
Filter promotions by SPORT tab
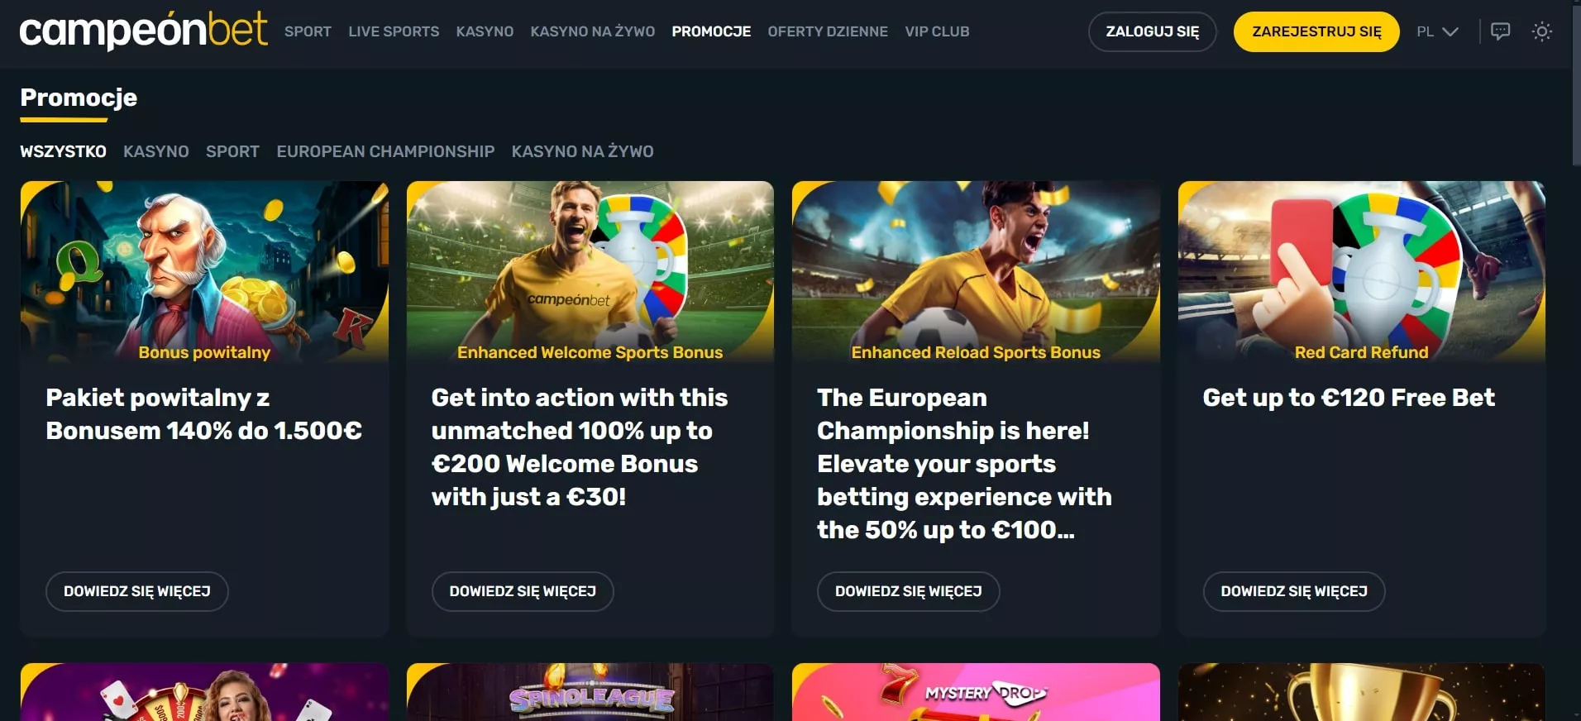tap(232, 151)
